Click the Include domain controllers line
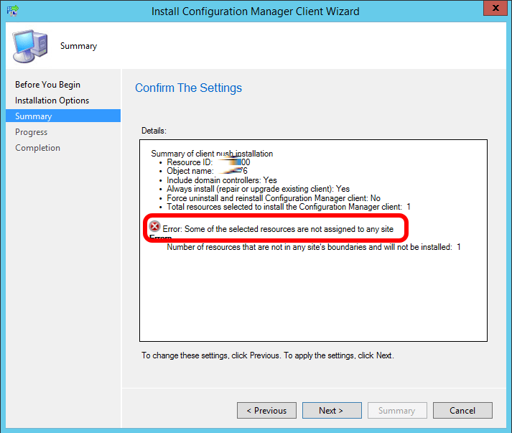 pyautogui.click(x=222, y=180)
